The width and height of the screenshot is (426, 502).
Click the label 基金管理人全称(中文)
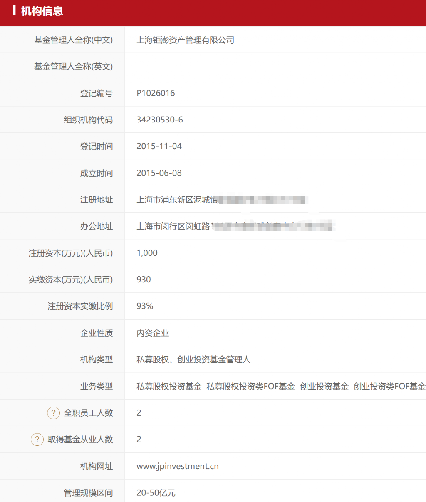(74, 40)
